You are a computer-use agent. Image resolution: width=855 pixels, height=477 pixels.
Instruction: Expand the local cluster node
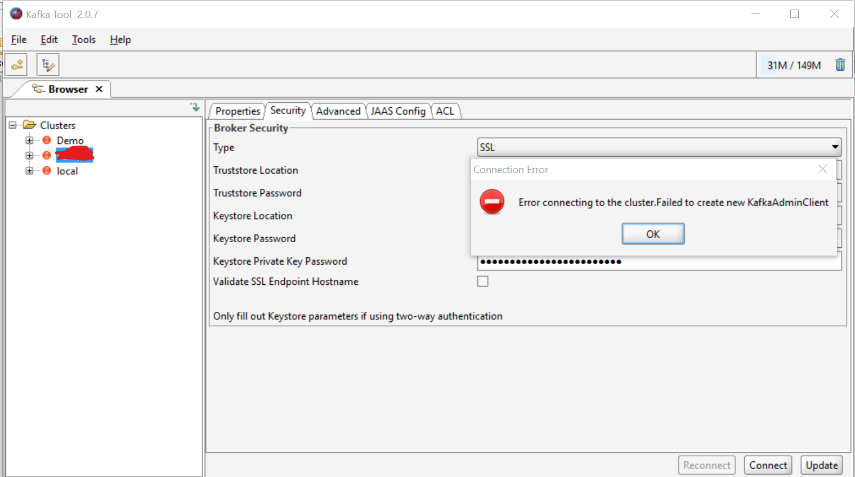pos(29,171)
